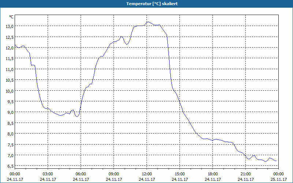The image size is (293, 183).
Task: Click the 9,0 temperature axis label
Action: (10, 112)
